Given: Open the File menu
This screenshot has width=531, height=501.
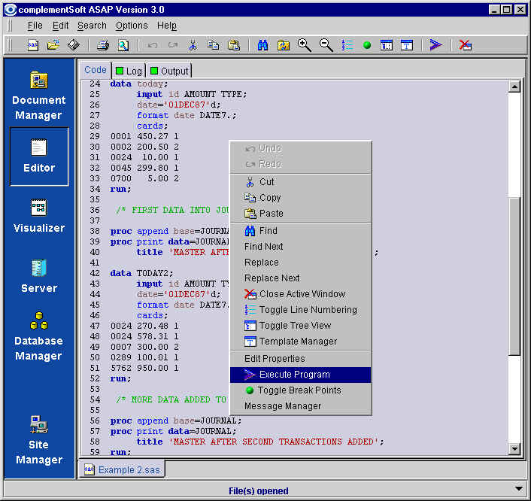Looking at the screenshot, I should (x=35, y=26).
